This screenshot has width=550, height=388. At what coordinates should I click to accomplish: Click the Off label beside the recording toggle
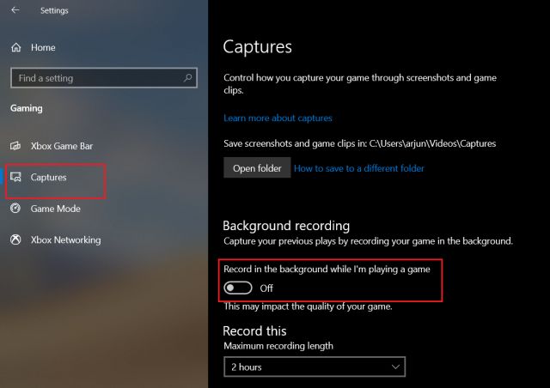pyautogui.click(x=266, y=288)
